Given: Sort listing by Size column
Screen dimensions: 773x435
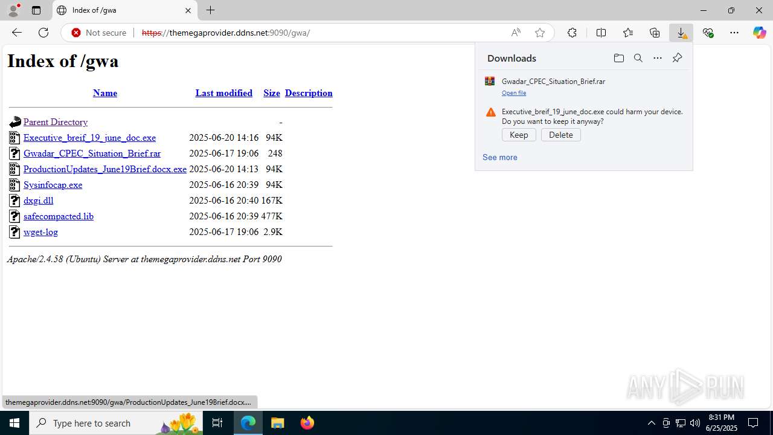Looking at the screenshot, I should (272, 93).
